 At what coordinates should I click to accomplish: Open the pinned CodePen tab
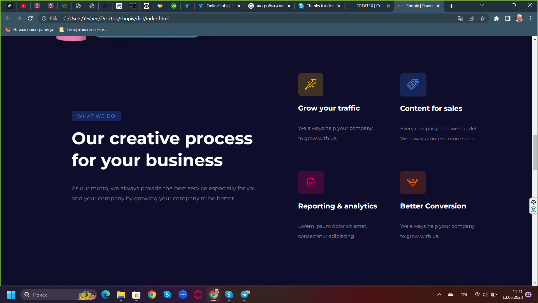click(x=147, y=6)
